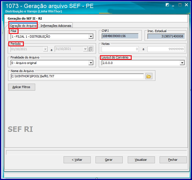This screenshot has width=192, height=180.
Task: Click the window options icon in title bar
Action: [167, 5]
